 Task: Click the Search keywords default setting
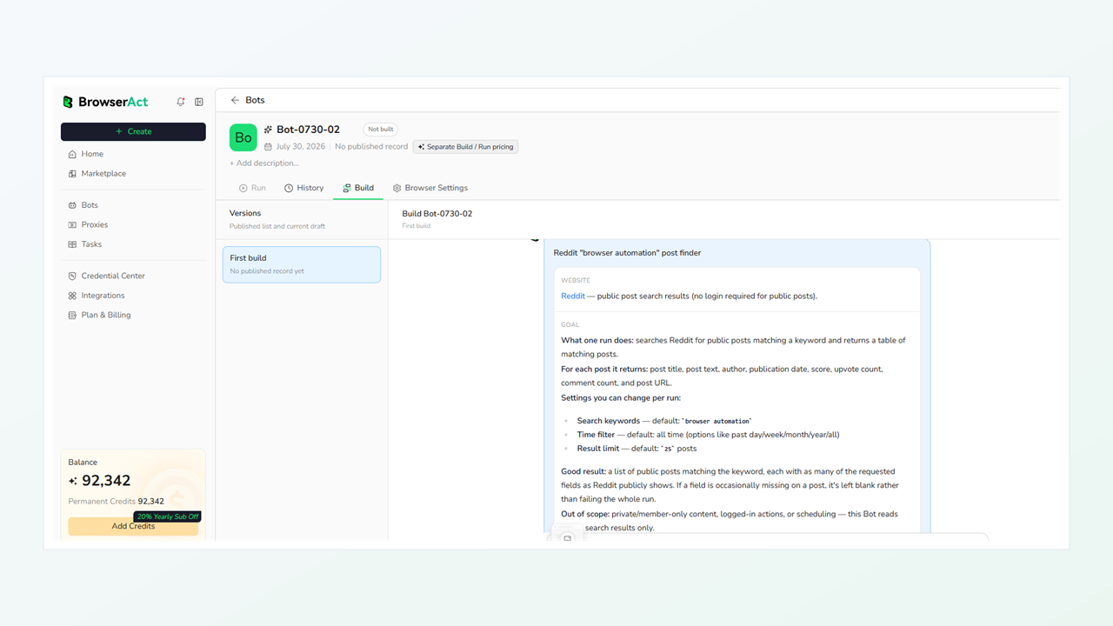coord(664,421)
